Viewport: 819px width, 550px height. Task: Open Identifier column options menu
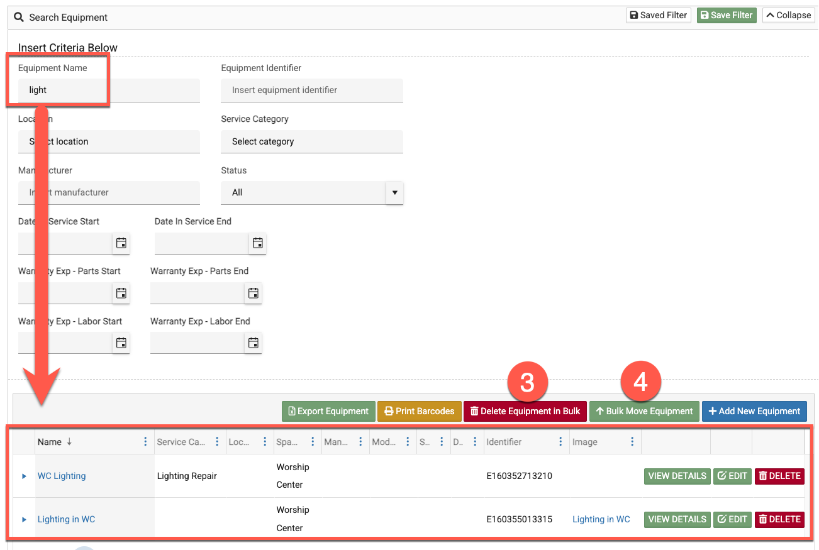[560, 442]
